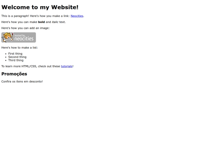Click the hosted by neocities badge image
This screenshot has width=221, height=166.
[18, 37]
